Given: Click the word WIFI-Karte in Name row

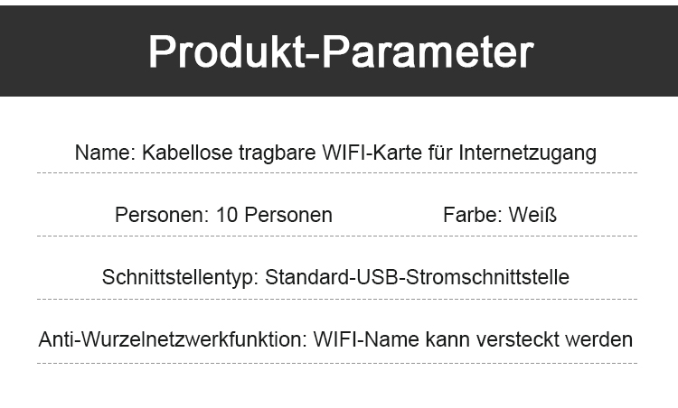Looking at the screenshot, I should (x=372, y=153).
